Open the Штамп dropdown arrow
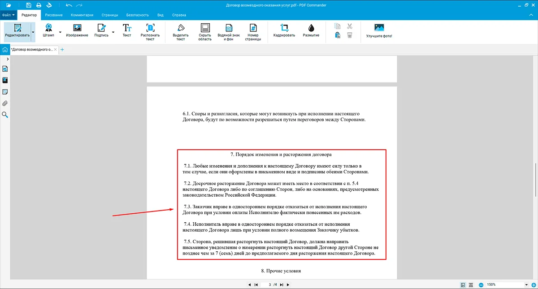The height and width of the screenshot is (289, 538). coord(61,32)
